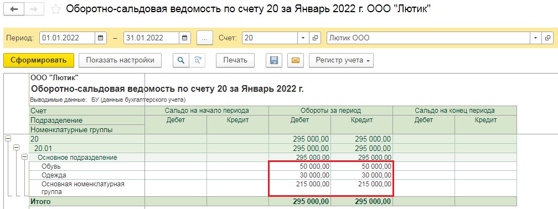The height and width of the screenshot is (209, 558).
Task: Click the Номенклатурные группы header cell
Action: coord(86,130)
